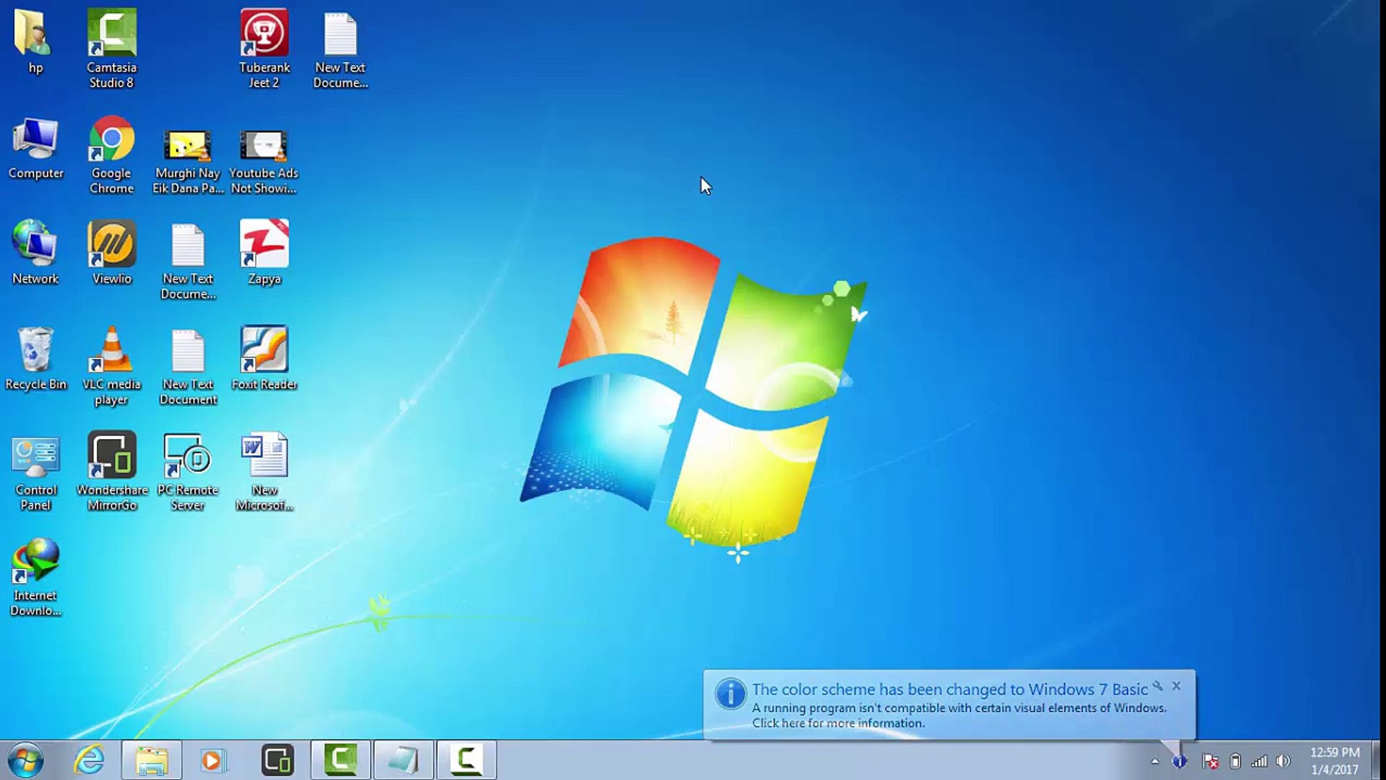
Task: Select the Camtasia Studio 8 desktop shortcut
Action: point(111,48)
